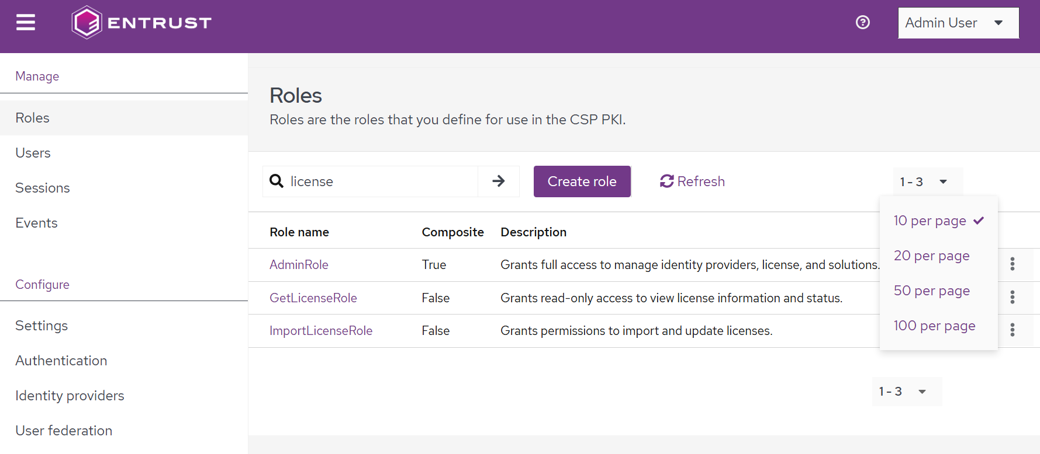
Task: Open the bottom 1 - 3 pagination dropdown
Action: click(x=906, y=392)
